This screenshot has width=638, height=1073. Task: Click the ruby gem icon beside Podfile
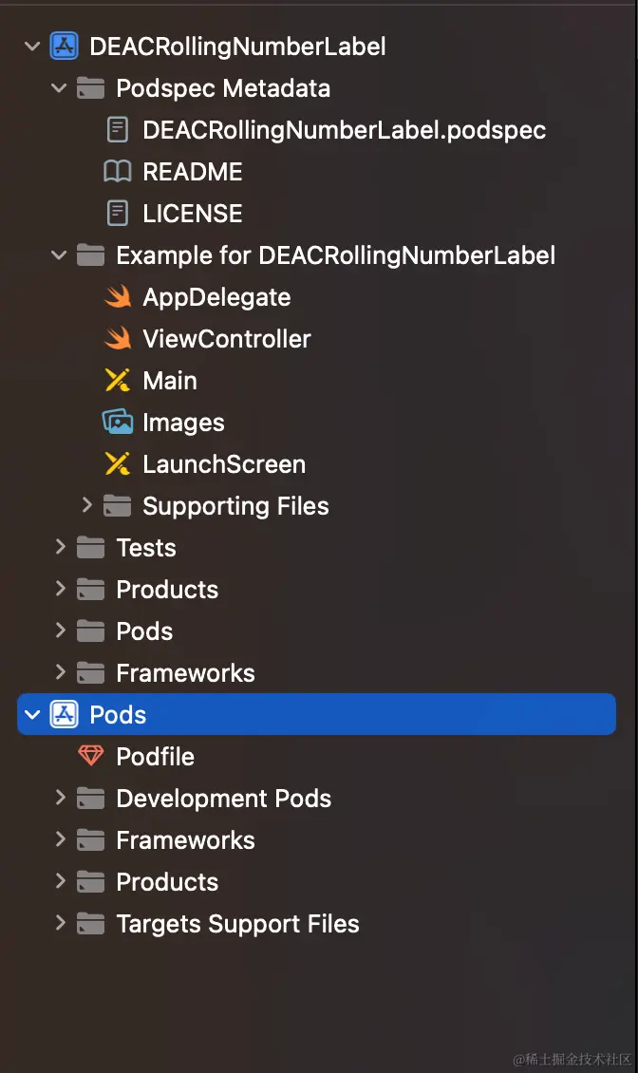point(91,757)
